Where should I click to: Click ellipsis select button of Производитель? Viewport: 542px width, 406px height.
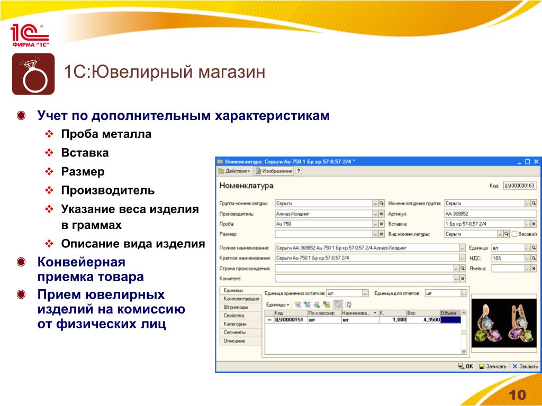click(x=375, y=214)
